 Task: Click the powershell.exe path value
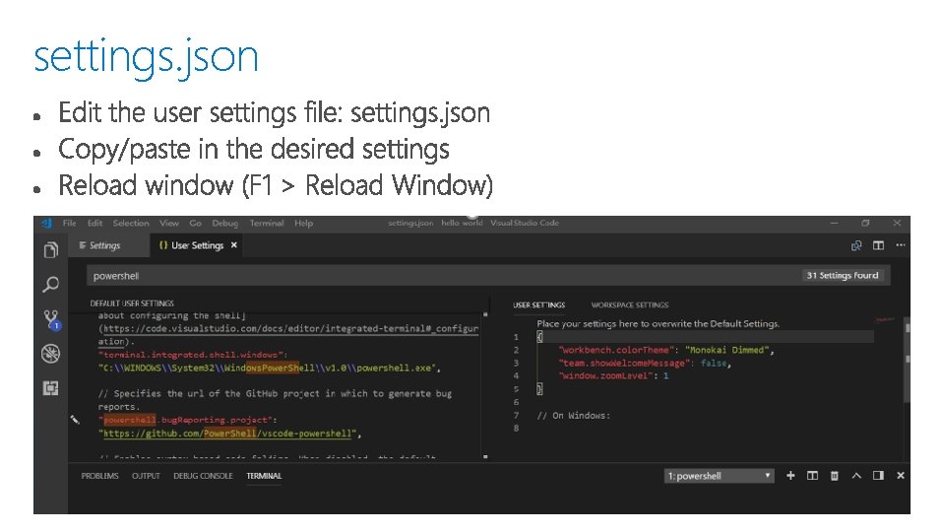coord(269,367)
